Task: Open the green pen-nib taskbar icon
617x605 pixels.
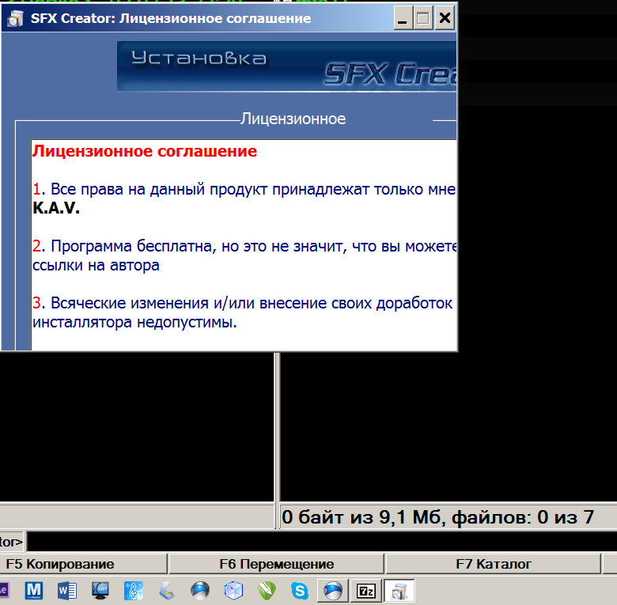Action: [267, 590]
